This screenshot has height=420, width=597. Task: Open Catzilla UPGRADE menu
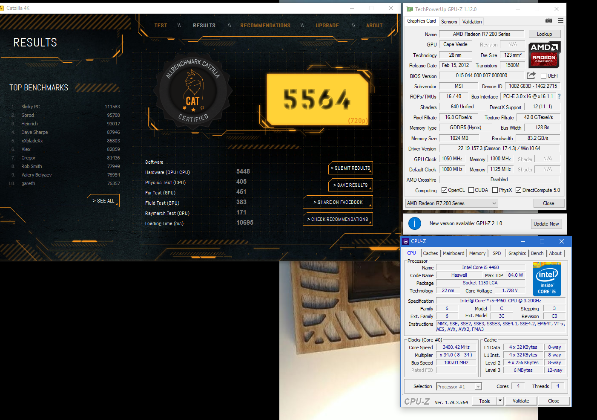tap(327, 26)
